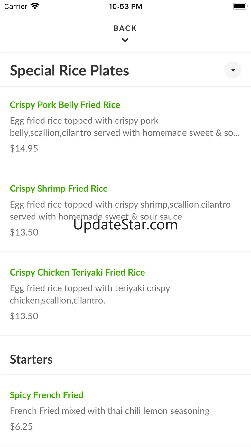Viewport: 251px width, 447px height.
Task: Open the Spicy French Fried item
Action: tap(47, 395)
